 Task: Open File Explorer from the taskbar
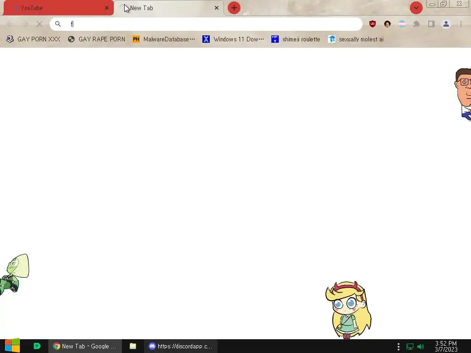(x=133, y=346)
